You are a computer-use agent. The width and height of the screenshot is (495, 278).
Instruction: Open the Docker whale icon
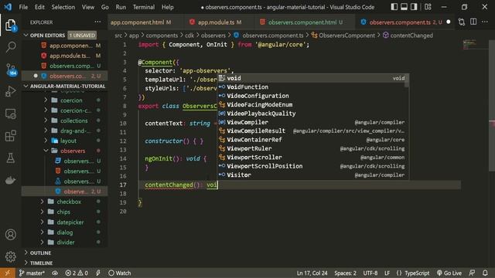click(10, 180)
